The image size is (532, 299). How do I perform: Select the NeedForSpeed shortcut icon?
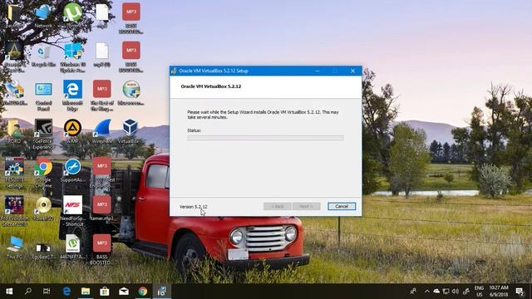72,211
